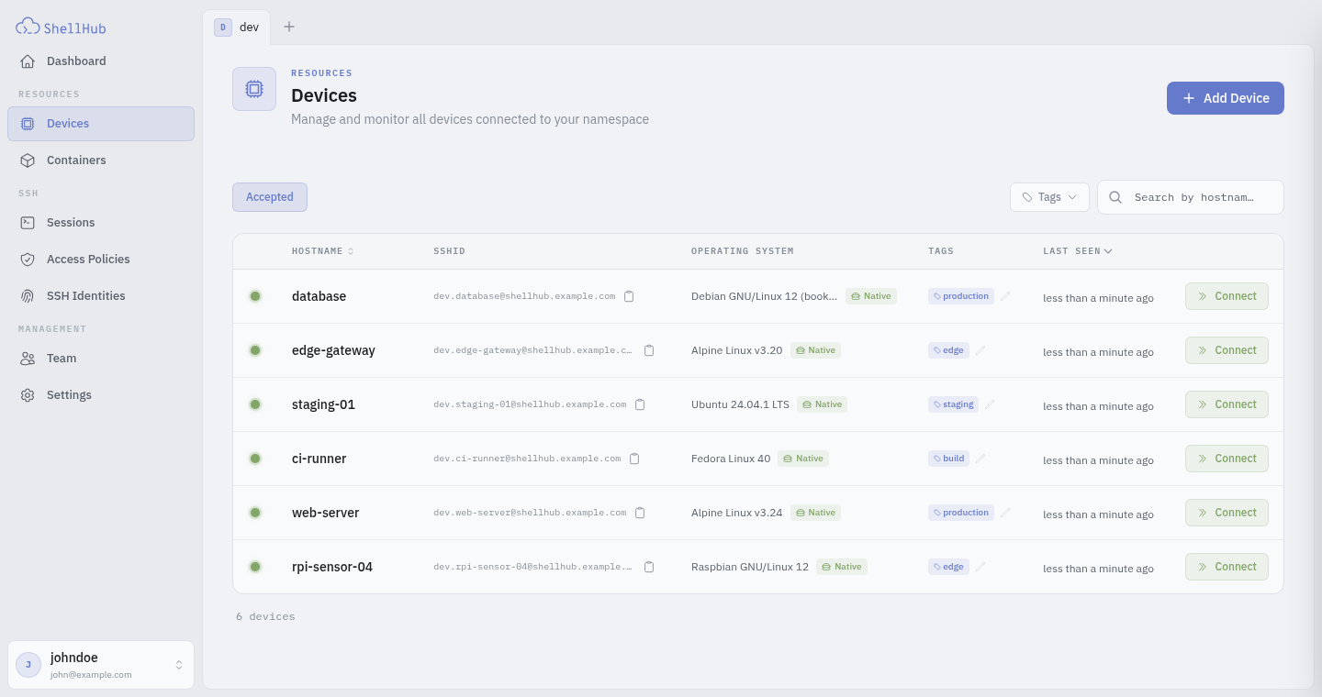The width and height of the screenshot is (1322, 697).
Task: Connect to the rpi-sensor-04 device
Action: pos(1227,567)
